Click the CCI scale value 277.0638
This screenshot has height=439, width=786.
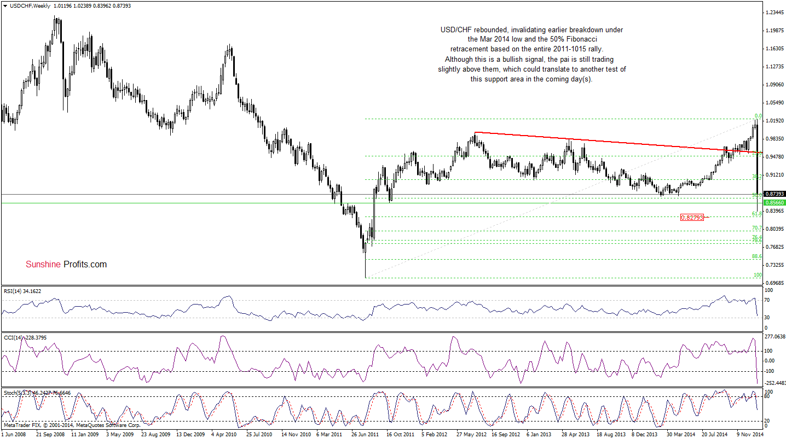click(775, 337)
